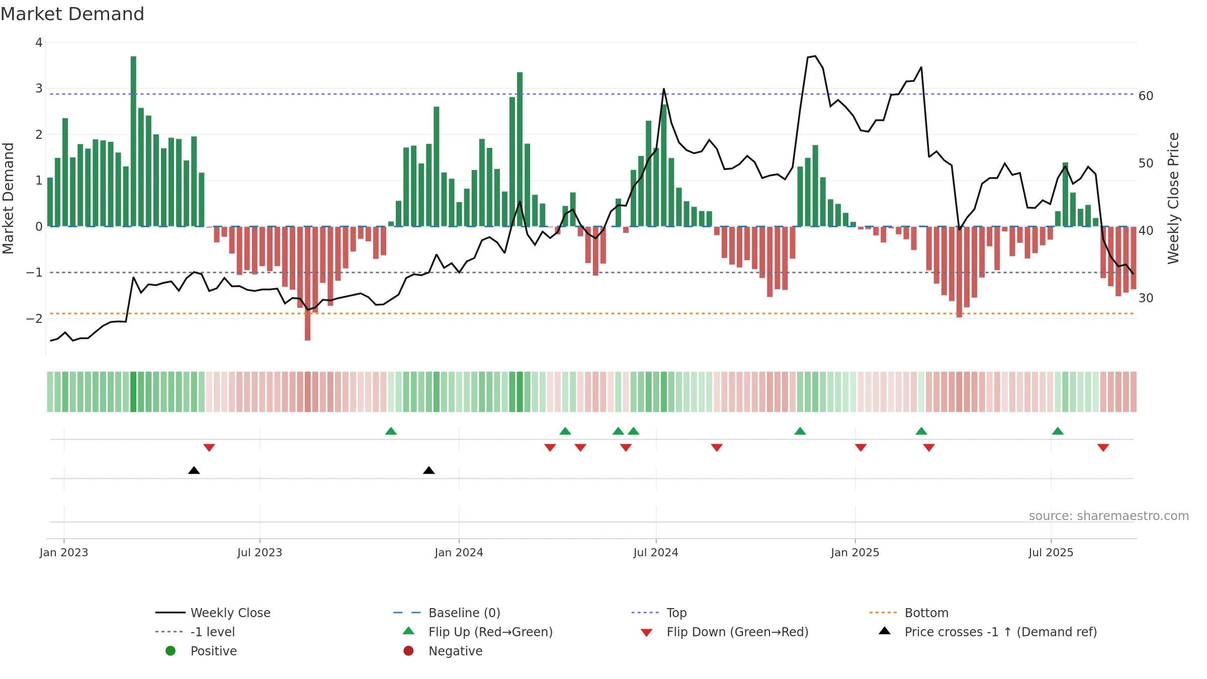Click the black triangle legend symbol

(885, 631)
